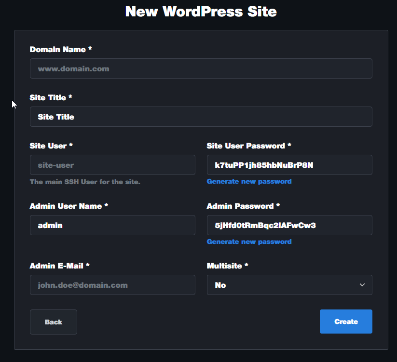Screen dimensions: 397x362
Task: Click the New WordPress Site heading
Action: pyautogui.click(x=201, y=11)
